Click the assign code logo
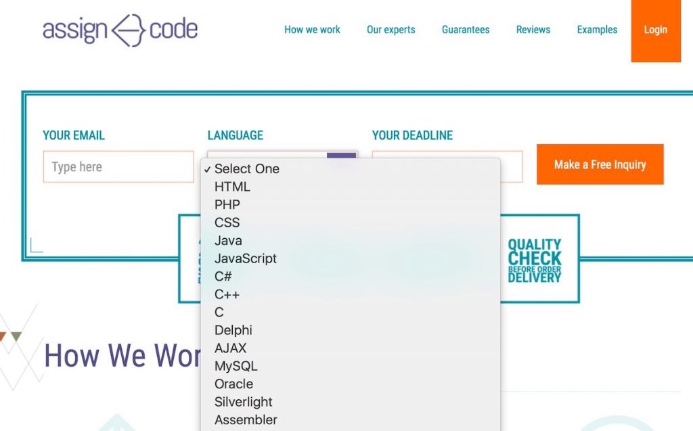 pyautogui.click(x=120, y=30)
